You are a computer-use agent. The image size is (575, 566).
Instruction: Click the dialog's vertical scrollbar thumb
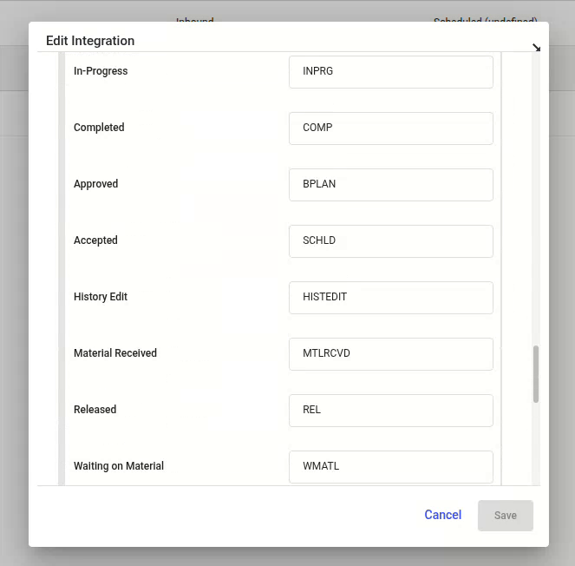point(536,374)
